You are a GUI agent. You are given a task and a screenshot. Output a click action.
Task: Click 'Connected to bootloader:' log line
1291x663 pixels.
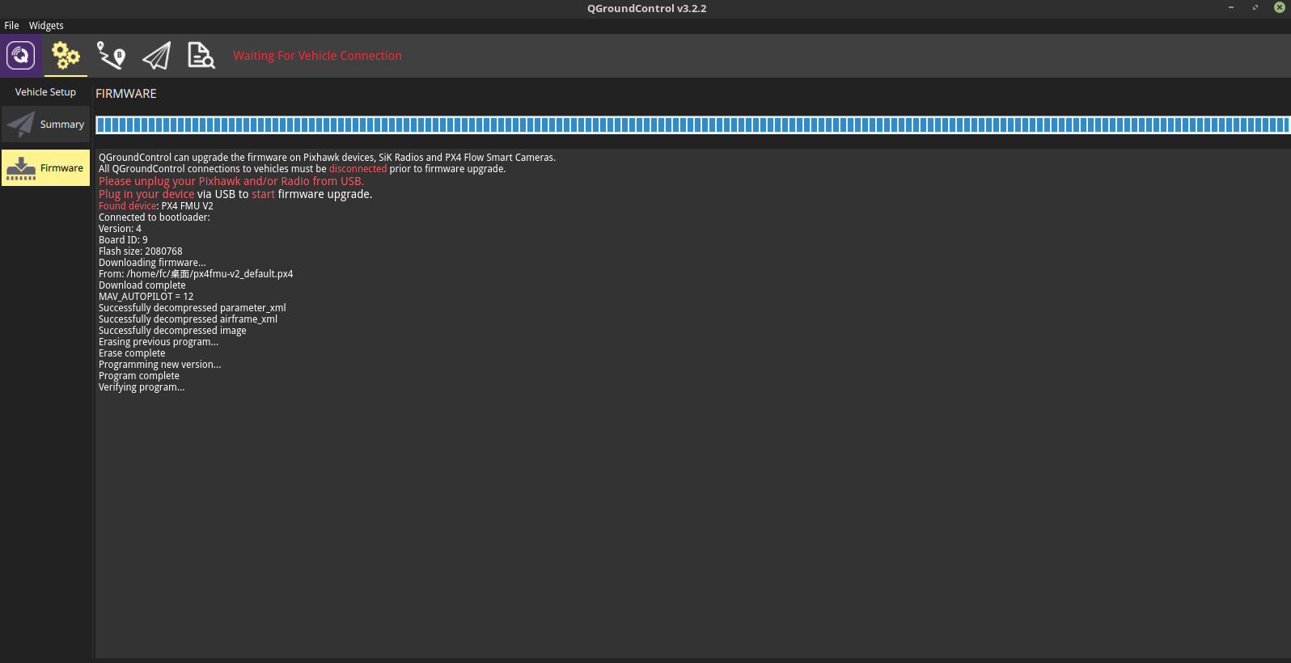(154, 217)
